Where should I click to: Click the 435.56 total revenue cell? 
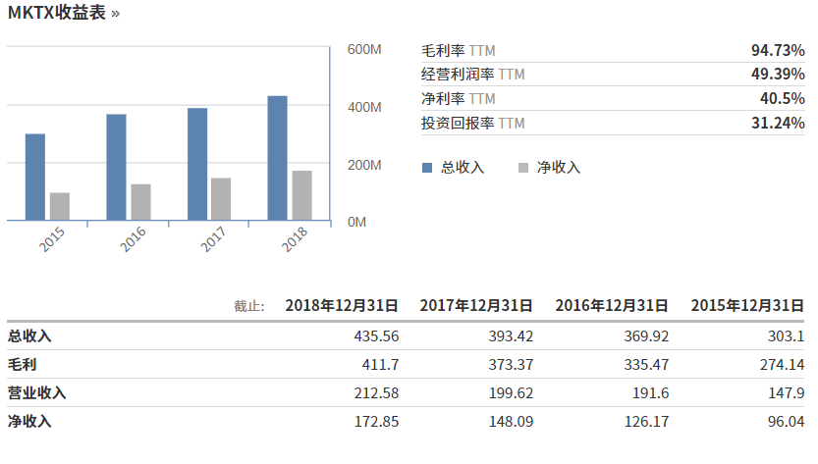(376, 336)
